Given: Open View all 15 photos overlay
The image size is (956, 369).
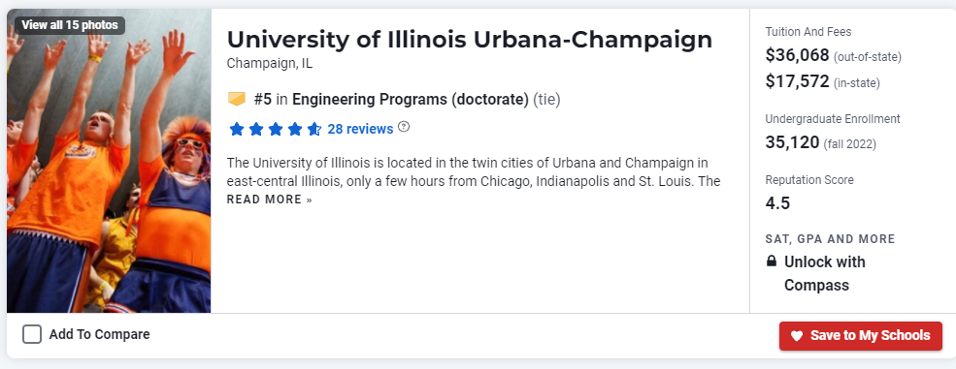Looking at the screenshot, I should tap(70, 25).
